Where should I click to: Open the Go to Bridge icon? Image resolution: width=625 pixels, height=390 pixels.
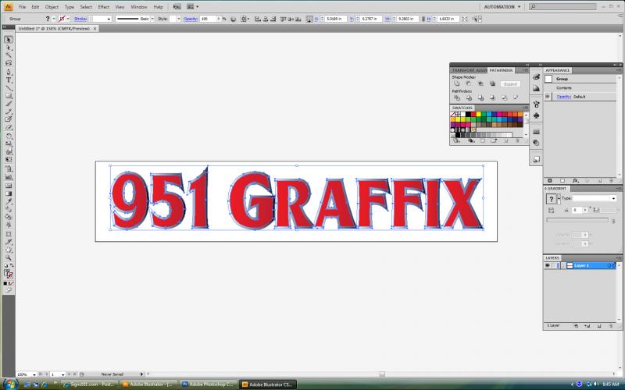(x=177, y=7)
